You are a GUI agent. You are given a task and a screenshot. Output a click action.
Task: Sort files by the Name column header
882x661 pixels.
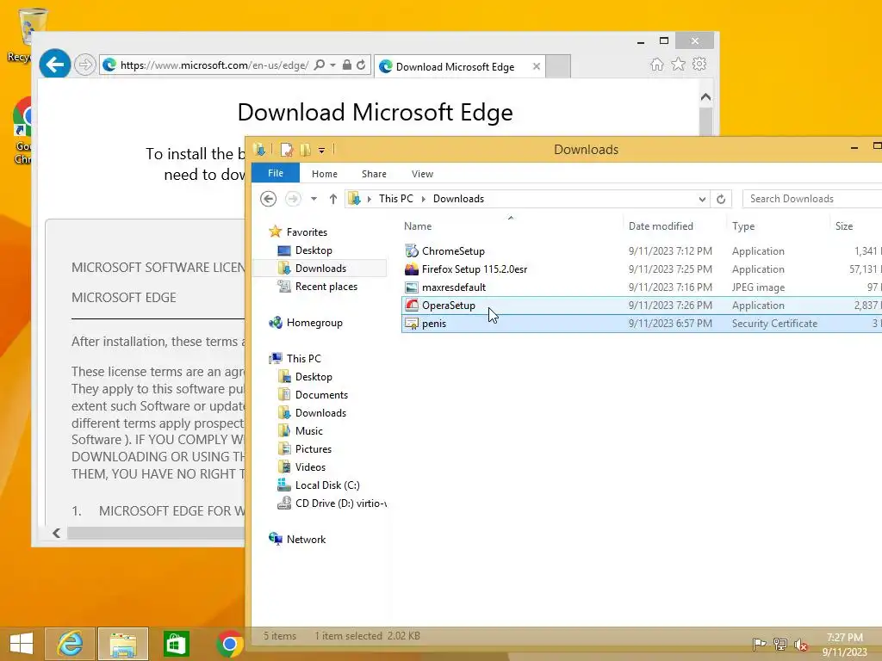click(418, 226)
